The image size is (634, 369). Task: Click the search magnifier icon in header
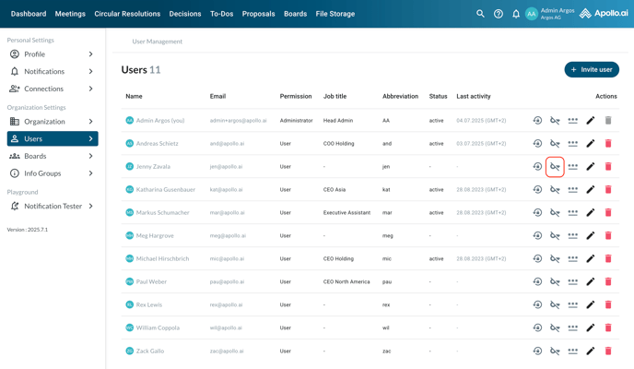click(480, 14)
